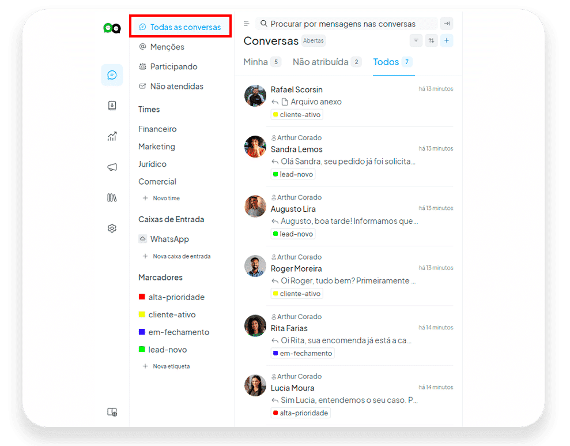Click the search messages input field
The width and height of the screenshot is (570, 446).
click(x=346, y=24)
